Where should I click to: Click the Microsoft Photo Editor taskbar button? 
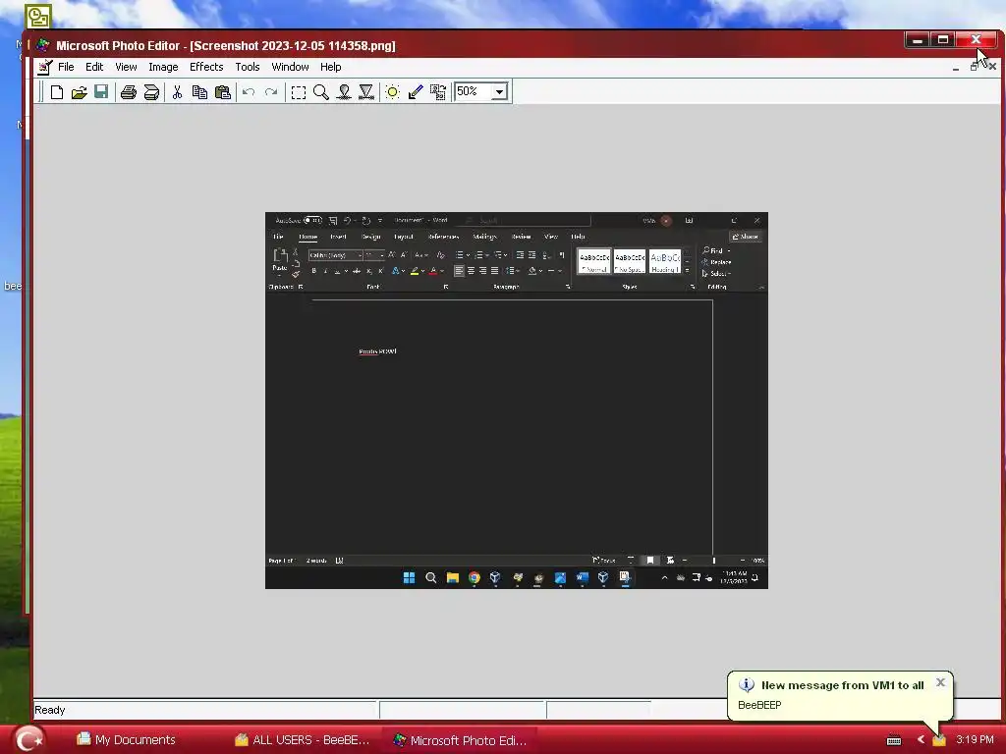click(460, 740)
